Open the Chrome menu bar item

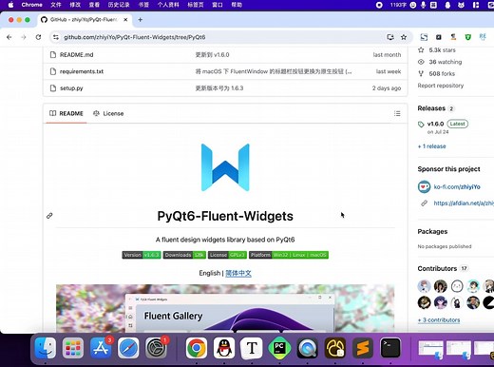click(32, 5)
